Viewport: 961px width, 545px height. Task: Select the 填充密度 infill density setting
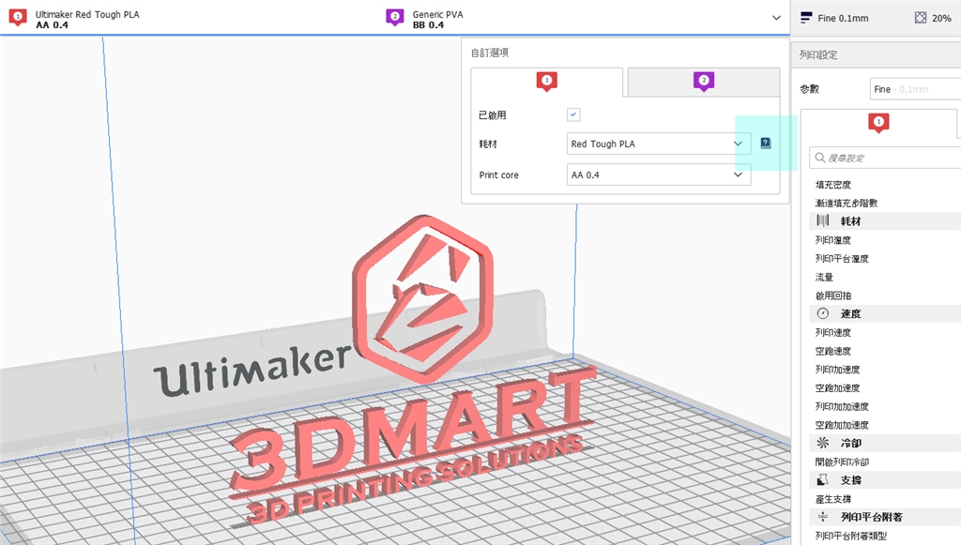click(x=833, y=185)
